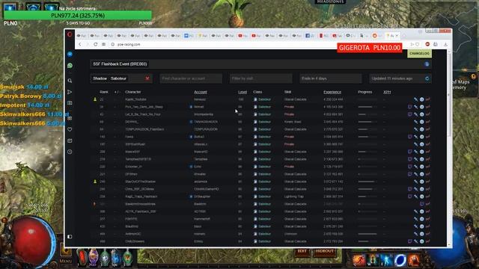Open the Lightning Trap row's Twitch icon

409,197
